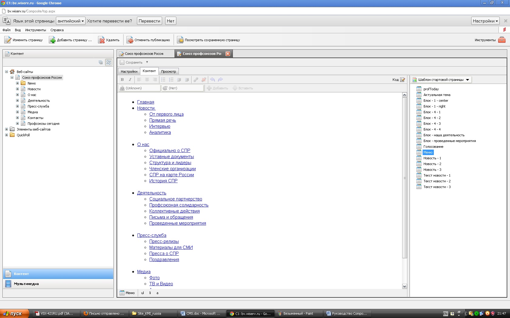This screenshot has height=318, width=510.
Task: Click the Уставные документы link
Action: pyautogui.click(x=172, y=157)
